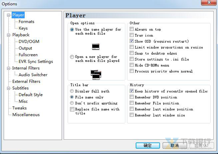Image resolution: width=218 pixels, height=154 pixels.
Task: Enable Tray icon checkbox
Action: [132, 35]
